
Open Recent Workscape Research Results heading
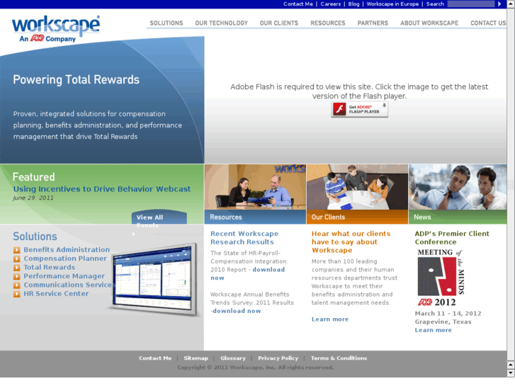coord(244,238)
